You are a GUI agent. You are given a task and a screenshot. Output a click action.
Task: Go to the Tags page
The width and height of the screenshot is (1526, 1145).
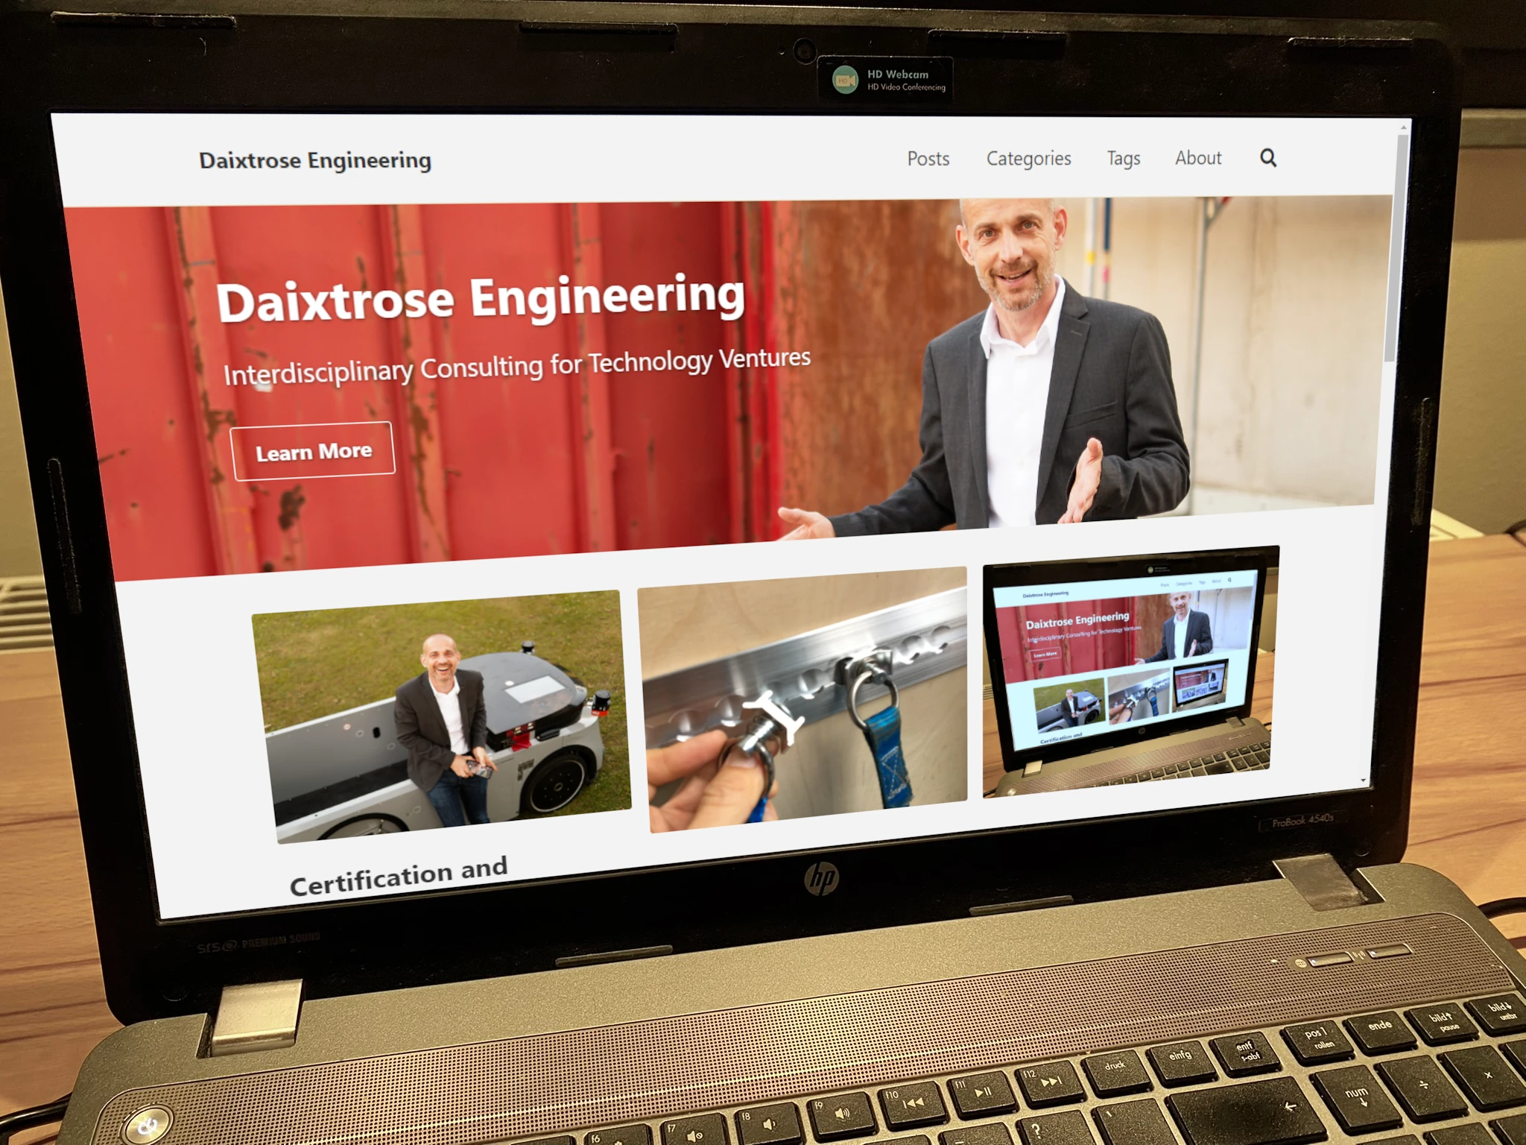(1123, 158)
